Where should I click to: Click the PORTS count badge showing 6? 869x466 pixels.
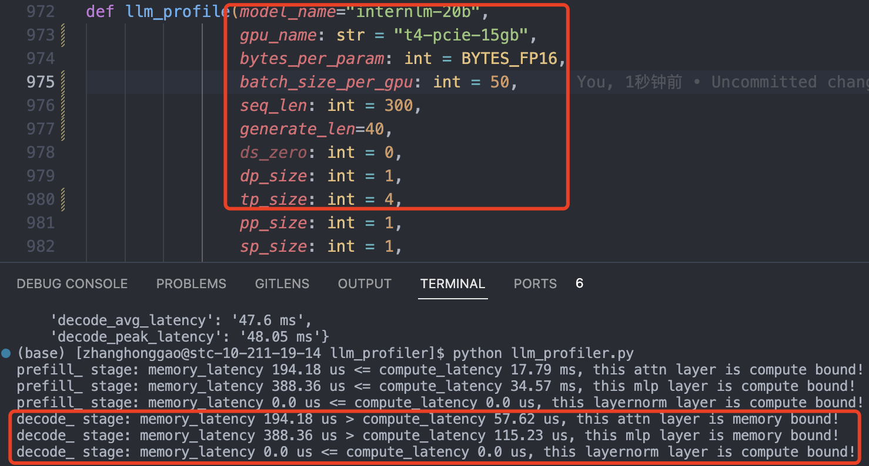pos(579,283)
